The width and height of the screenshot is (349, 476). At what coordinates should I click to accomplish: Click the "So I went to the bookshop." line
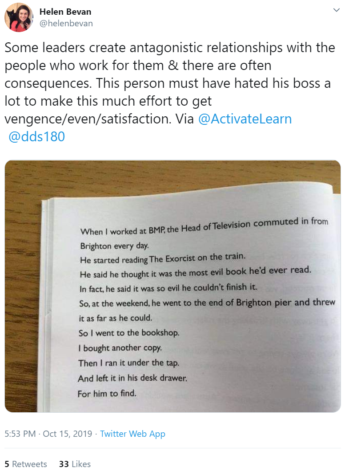(129, 333)
